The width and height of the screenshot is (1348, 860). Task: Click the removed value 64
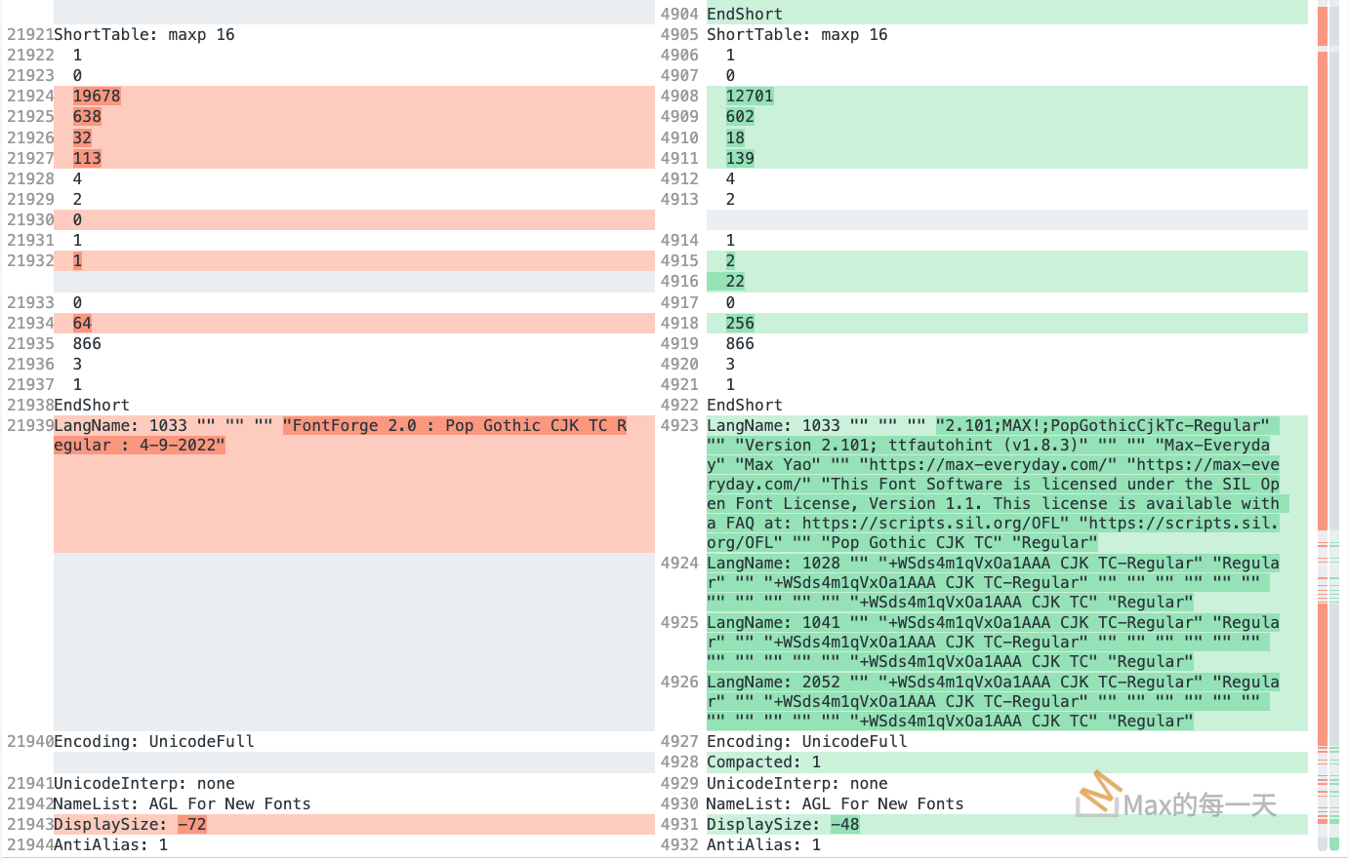pyautogui.click(x=82, y=324)
